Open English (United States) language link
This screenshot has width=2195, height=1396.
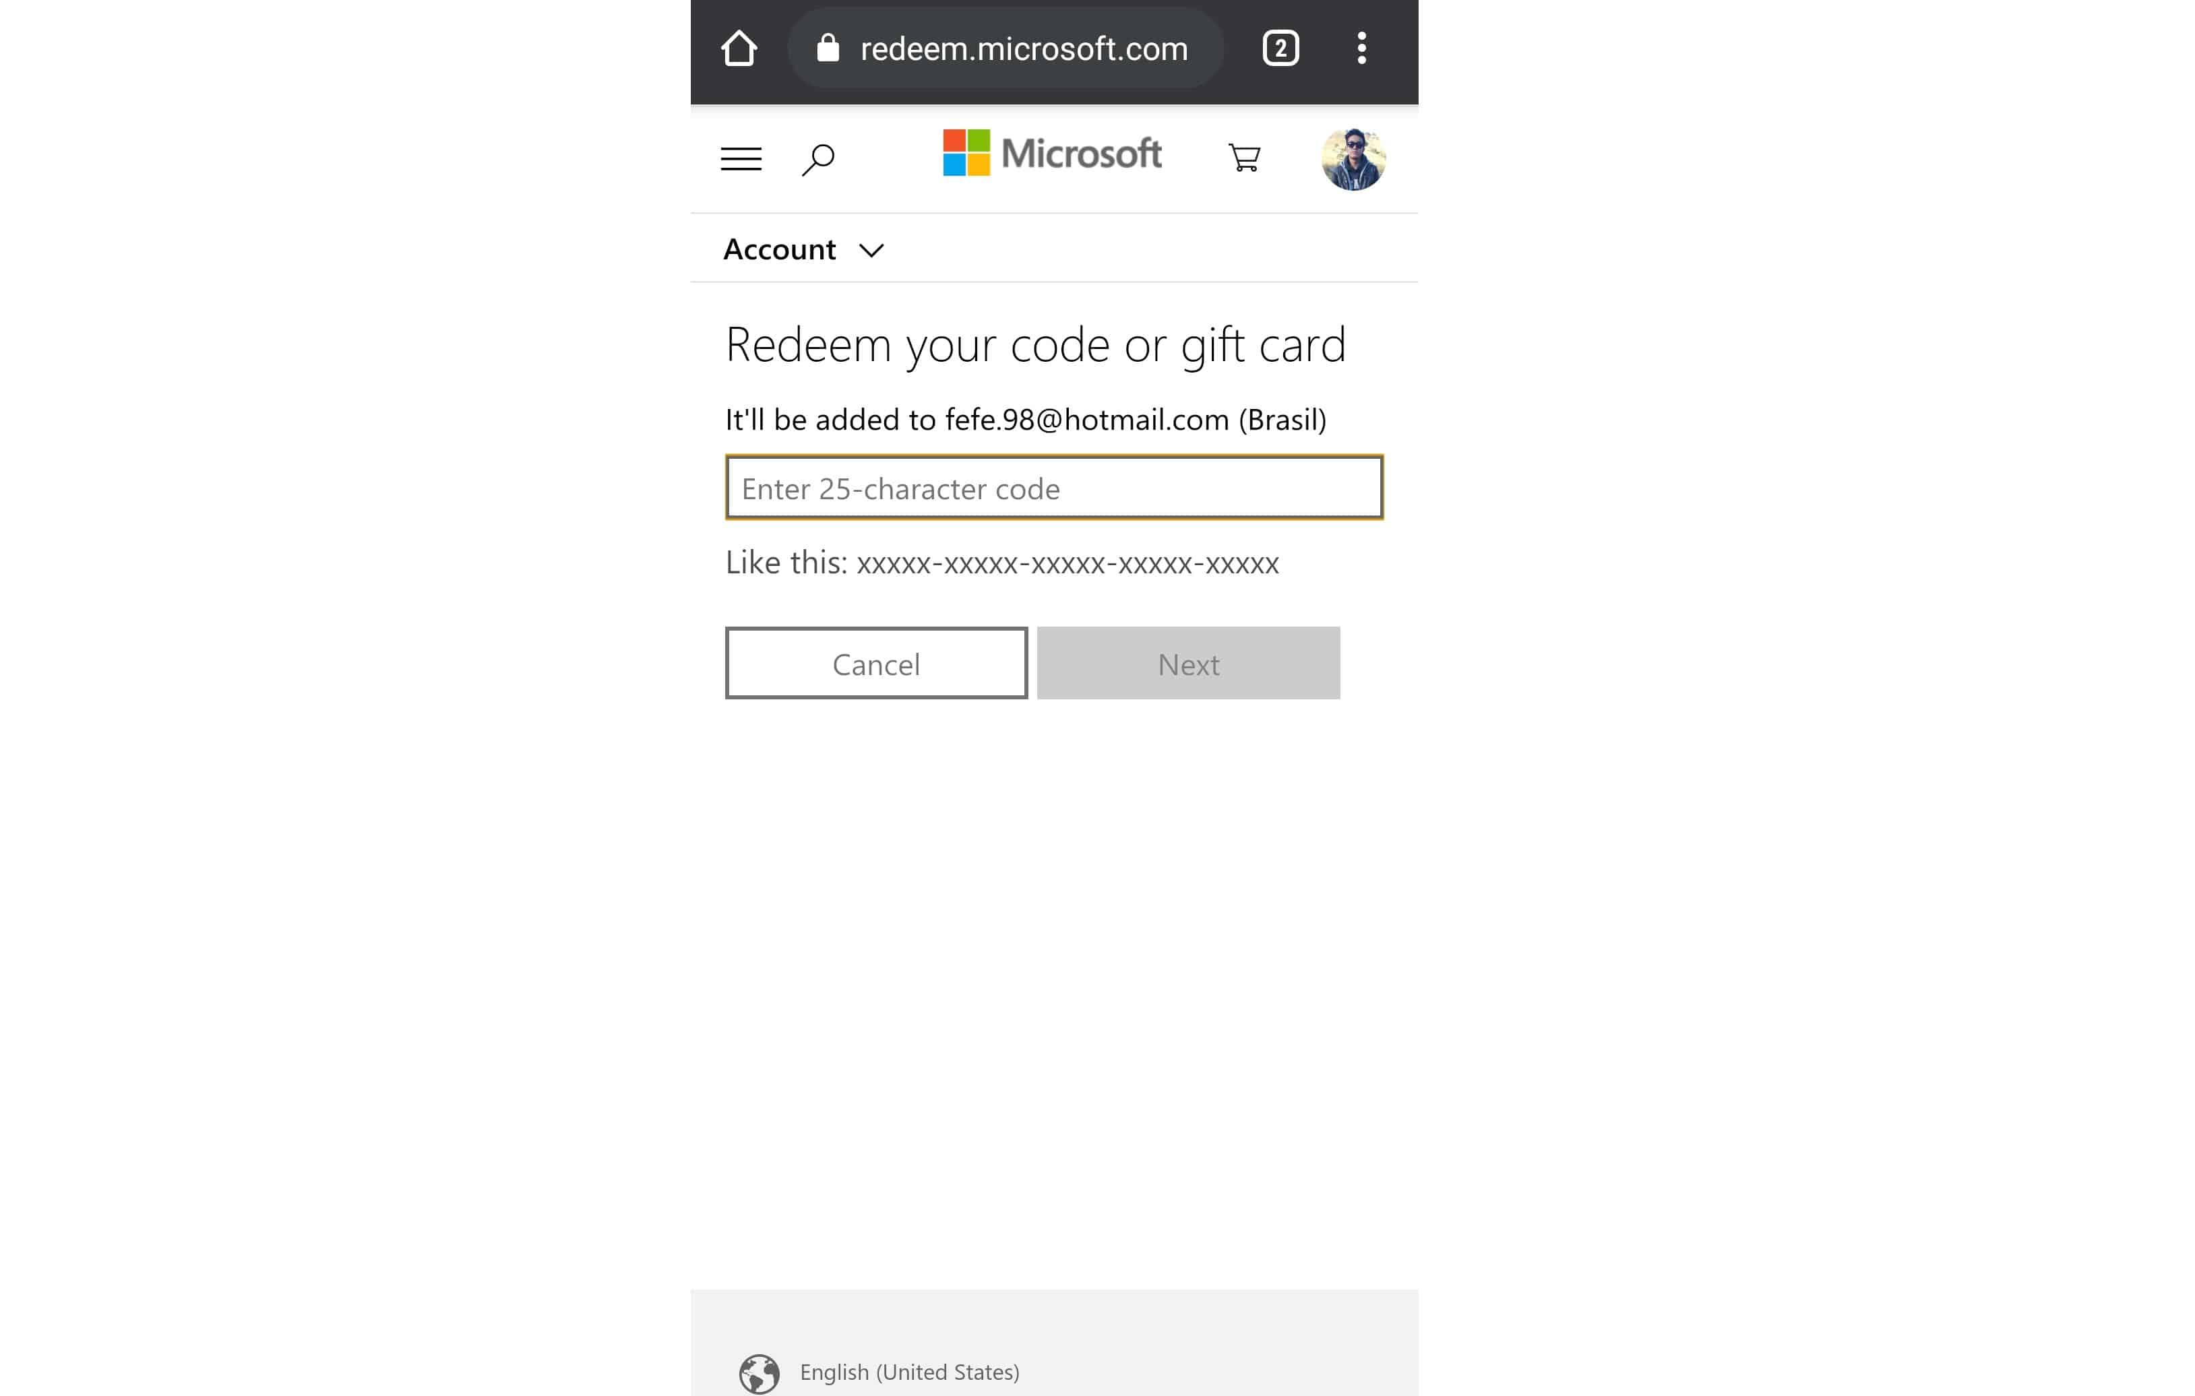910,1372
